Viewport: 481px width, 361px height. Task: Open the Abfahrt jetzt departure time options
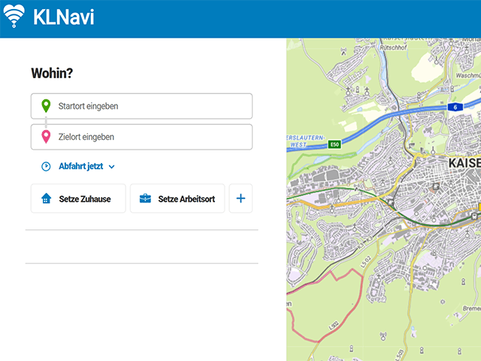click(80, 167)
